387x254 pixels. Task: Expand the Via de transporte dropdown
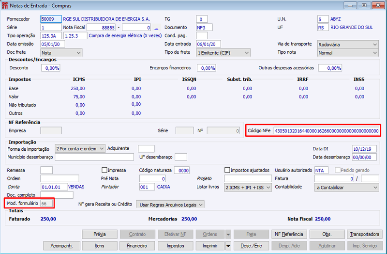click(348, 45)
